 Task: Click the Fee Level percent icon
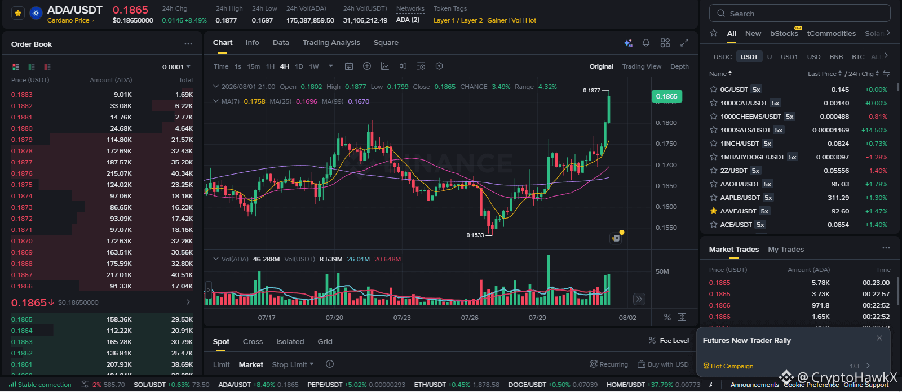(652, 341)
